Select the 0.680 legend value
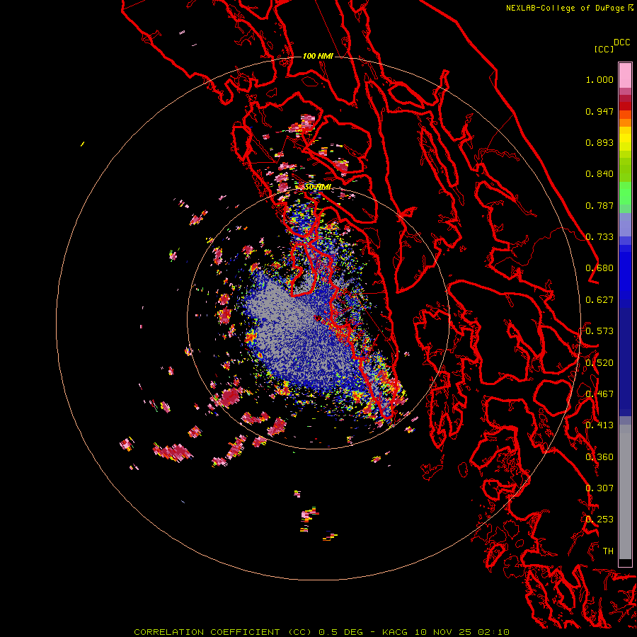 [599, 268]
